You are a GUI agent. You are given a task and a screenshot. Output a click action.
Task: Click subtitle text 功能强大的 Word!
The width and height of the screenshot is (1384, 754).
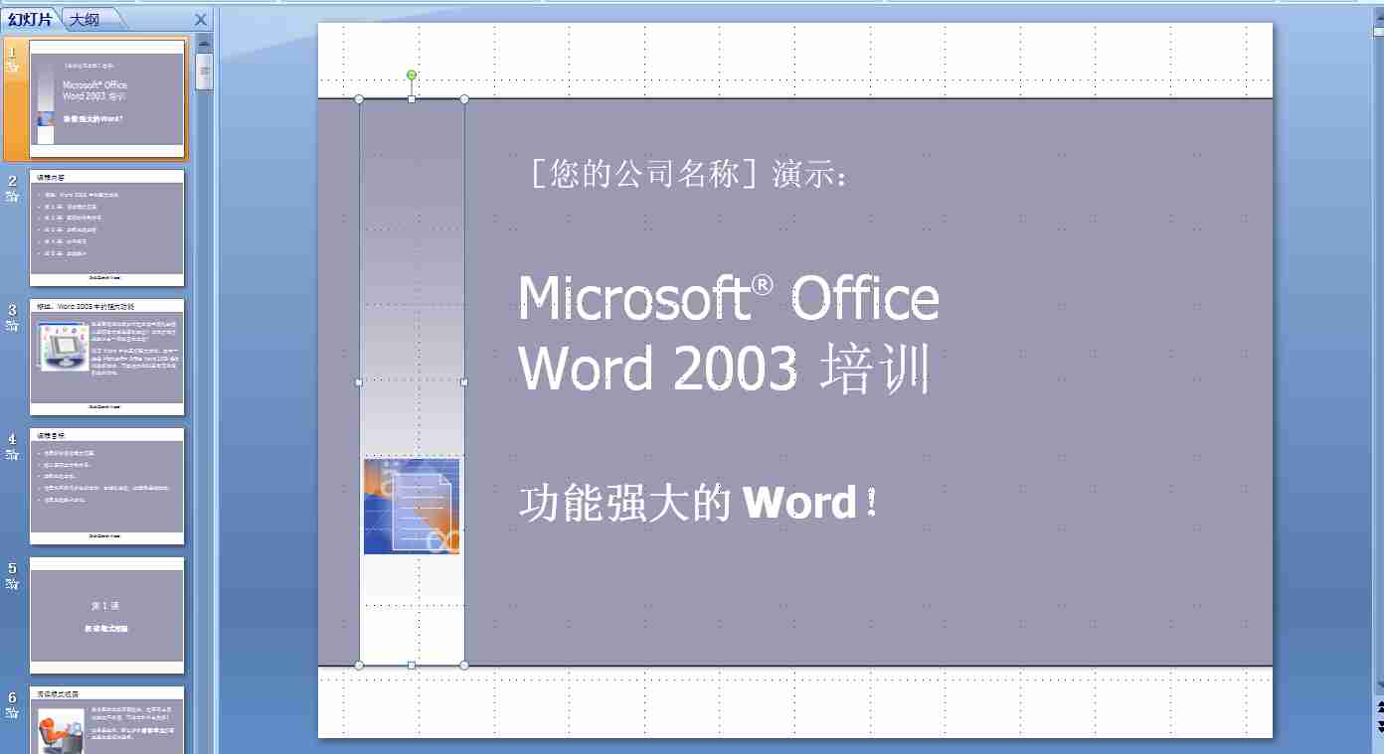pyautogui.click(x=699, y=503)
